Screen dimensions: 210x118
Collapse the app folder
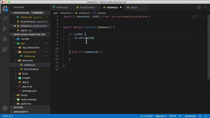pos(14,43)
